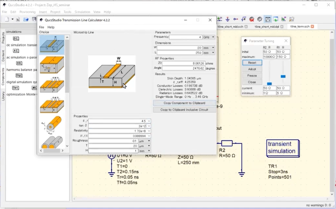The width and height of the screenshot is (336, 209).
Task: Click the DC simulation component icon
Action: pyautogui.click(x=16, y=38)
